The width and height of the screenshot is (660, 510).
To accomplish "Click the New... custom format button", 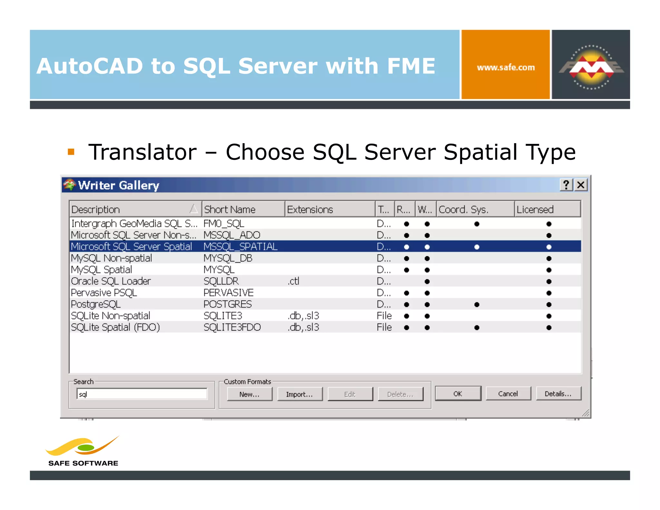I will click(249, 394).
